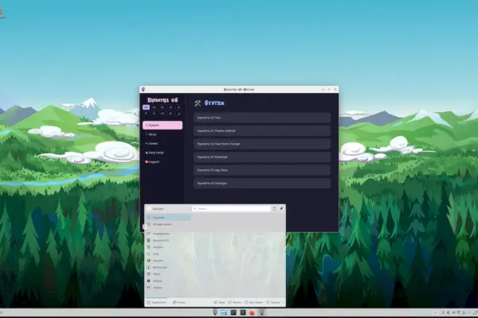Click the application launcher icon on taskbar
478x318 pixels.
point(215,312)
